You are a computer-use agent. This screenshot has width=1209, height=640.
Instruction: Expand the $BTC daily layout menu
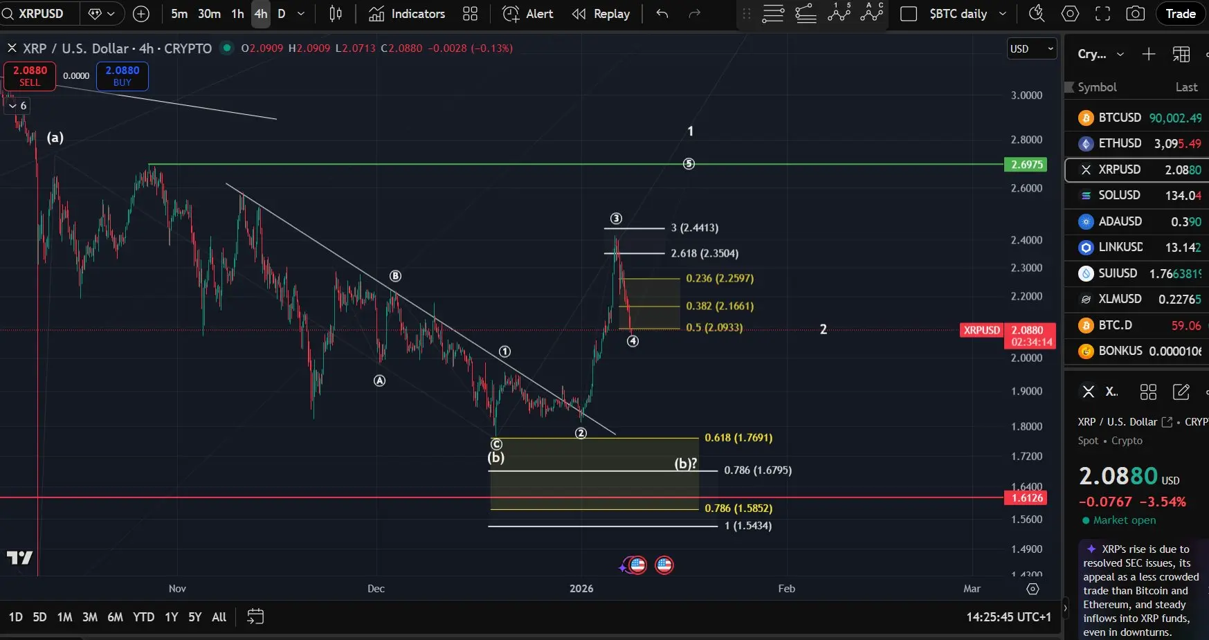pos(1003,14)
